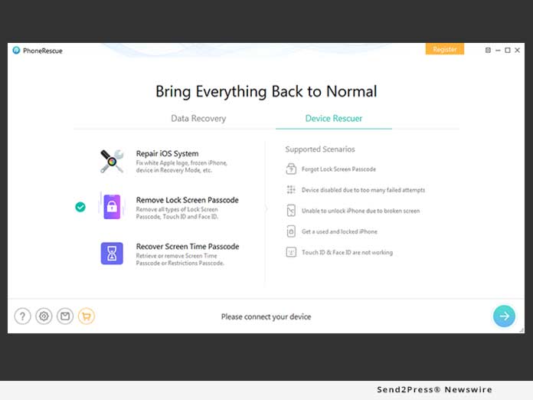The height and width of the screenshot is (400, 533).
Task: Click the PhoneRescue logo icon
Action: tap(16, 51)
